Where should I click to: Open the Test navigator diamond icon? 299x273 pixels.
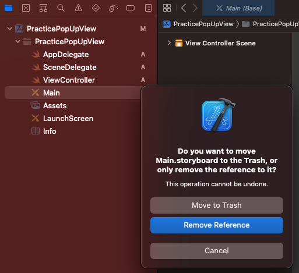point(96,8)
